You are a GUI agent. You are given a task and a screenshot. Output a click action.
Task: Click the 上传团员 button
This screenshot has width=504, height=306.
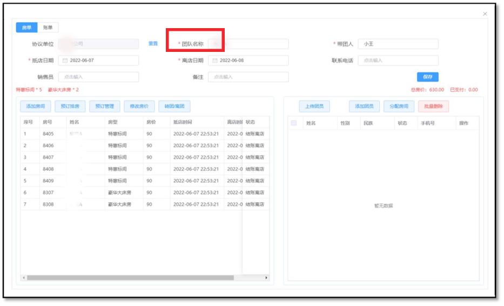314,106
